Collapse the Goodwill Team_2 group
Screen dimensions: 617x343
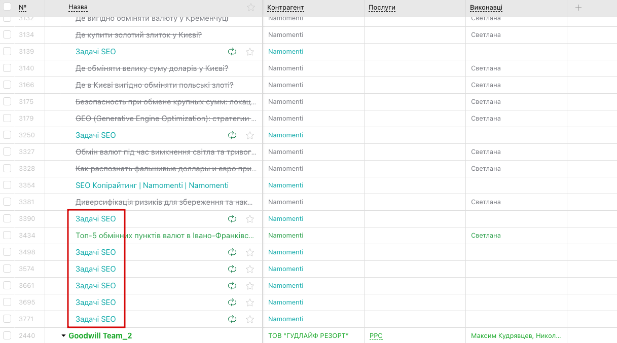[x=63, y=336]
